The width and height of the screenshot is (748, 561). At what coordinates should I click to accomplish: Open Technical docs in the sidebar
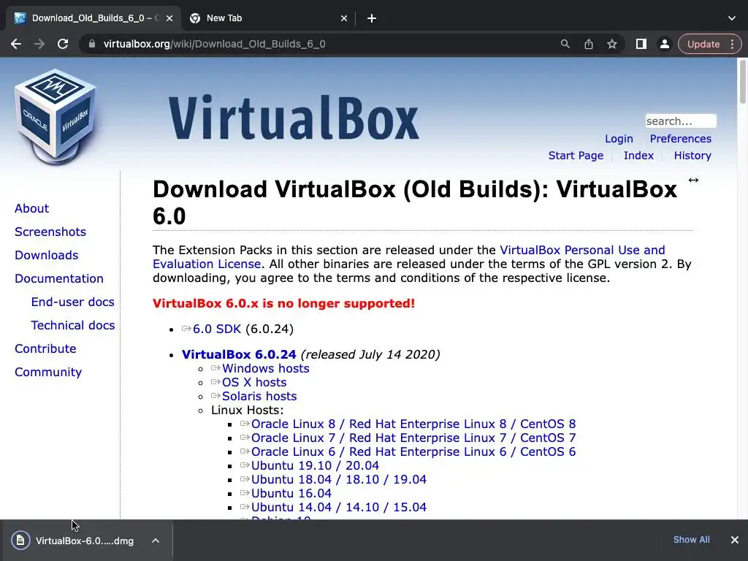72,325
